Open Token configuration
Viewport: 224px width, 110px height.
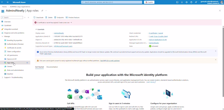tap(14, 52)
